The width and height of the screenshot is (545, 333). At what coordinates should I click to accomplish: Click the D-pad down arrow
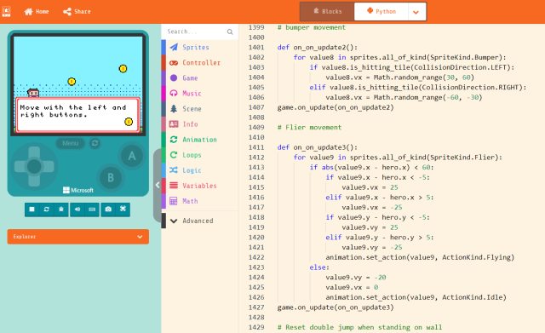coord(34,180)
